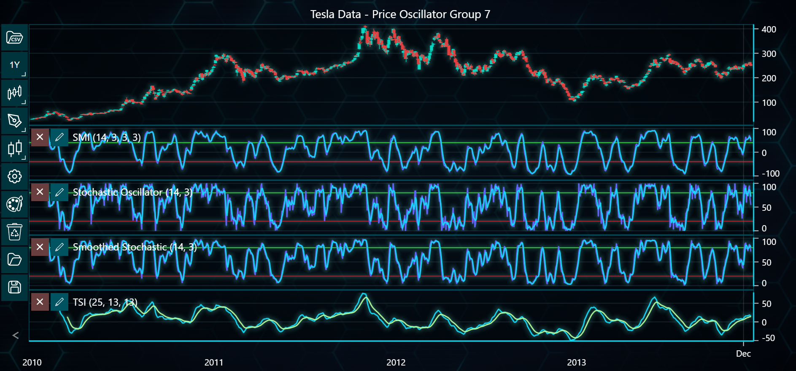Viewport: 796px width, 371px height.
Task: Open the color palette theme picker
Action: [x=14, y=204]
